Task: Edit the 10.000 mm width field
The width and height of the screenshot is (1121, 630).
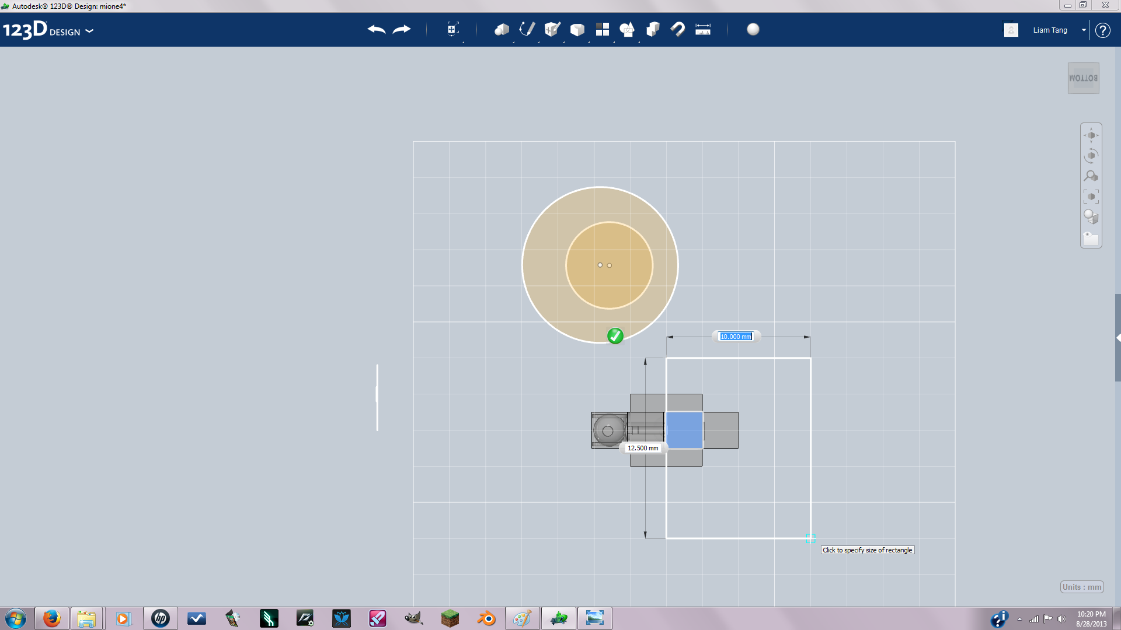Action: tap(736, 337)
